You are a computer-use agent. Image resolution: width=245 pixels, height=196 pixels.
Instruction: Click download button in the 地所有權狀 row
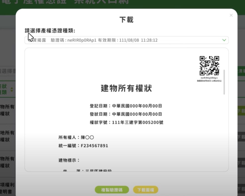point(241,137)
